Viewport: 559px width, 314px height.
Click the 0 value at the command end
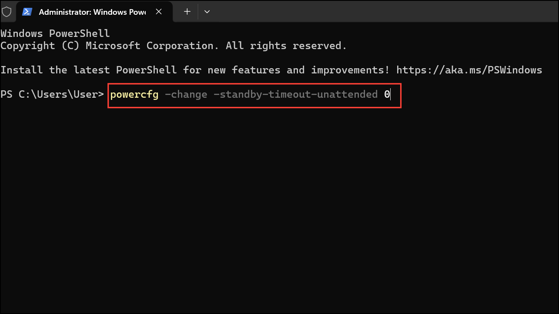click(387, 94)
